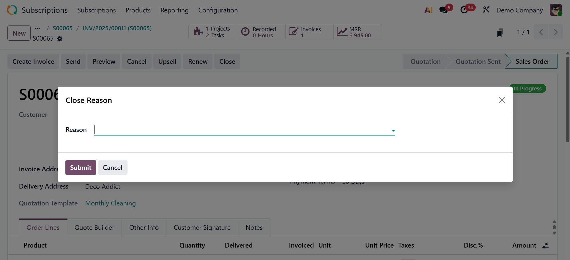The height and width of the screenshot is (260, 570).
Task: Go to the next record arrow
Action: click(555, 32)
